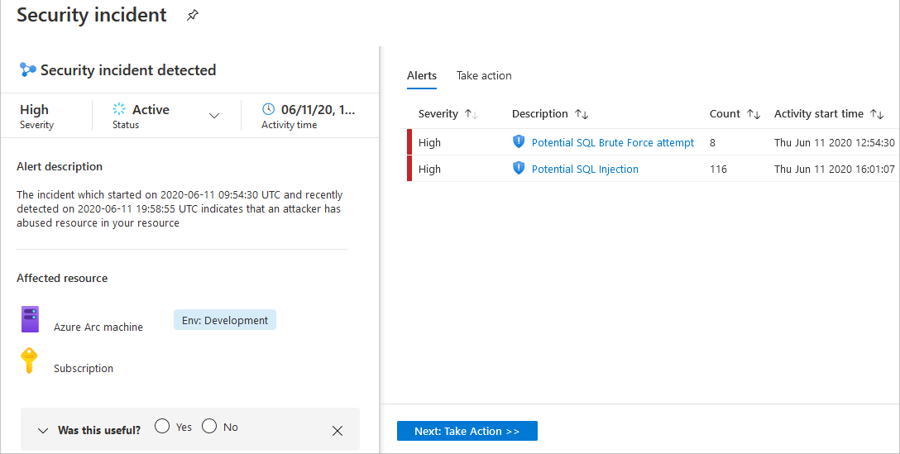This screenshot has width=900, height=454.
Task: Click the Env: Development tag
Action: pyautogui.click(x=225, y=320)
